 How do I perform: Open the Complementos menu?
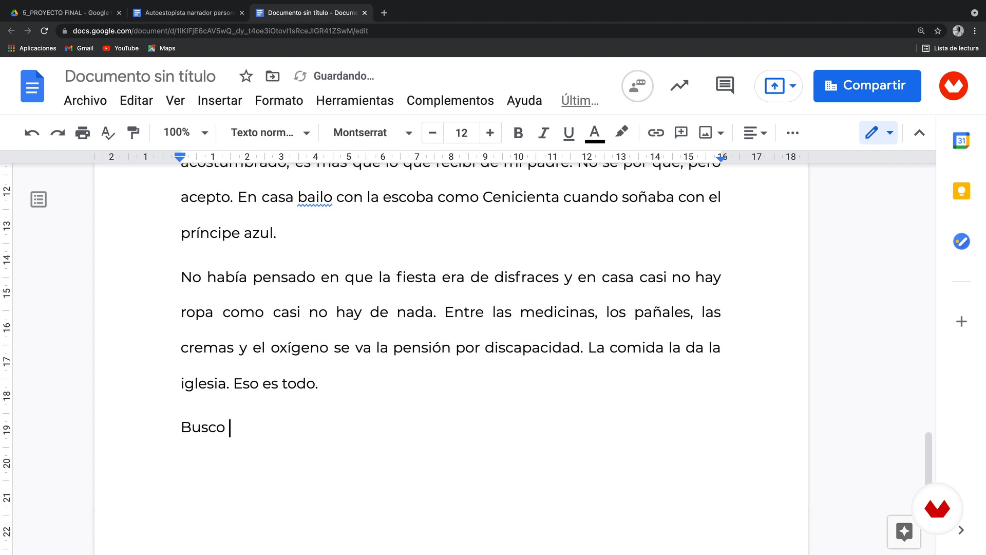(450, 100)
